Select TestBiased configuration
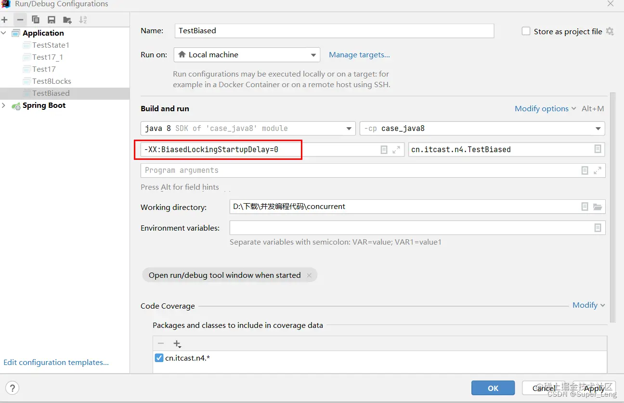624x403 pixels. (65, 93)
